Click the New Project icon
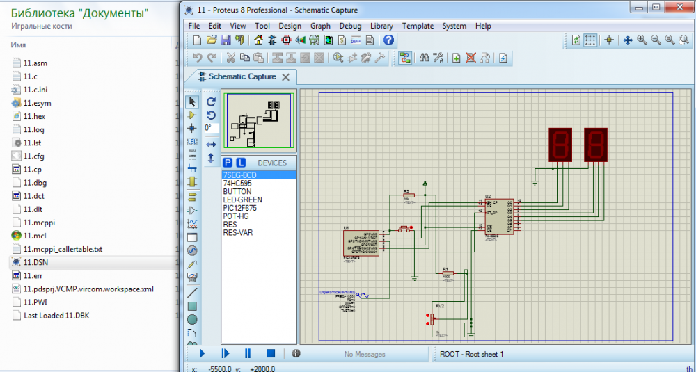 coord(198,40)
